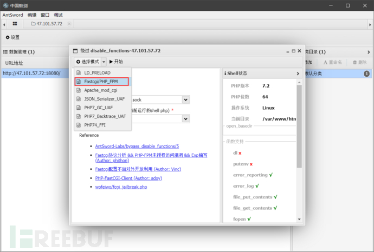This screenshot has height=252, width=374.
Task: Select the PHP7_GC_UAF mode
Action: tap(103, 108)
